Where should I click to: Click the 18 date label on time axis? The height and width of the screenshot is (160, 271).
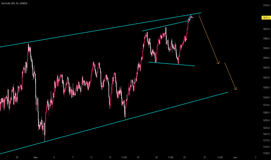(x=138, y=157)
